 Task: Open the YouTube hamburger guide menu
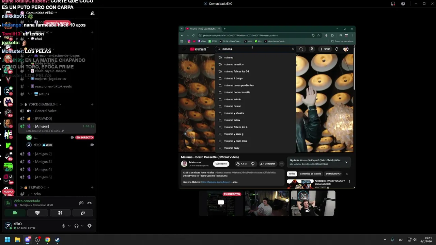point(184,49)
